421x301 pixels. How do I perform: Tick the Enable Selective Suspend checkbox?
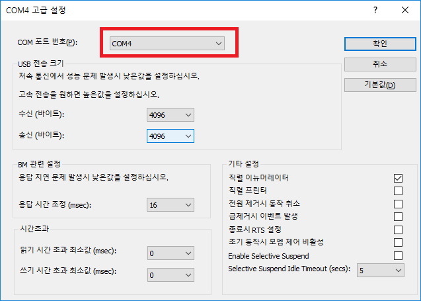click(x=398, y=255)
